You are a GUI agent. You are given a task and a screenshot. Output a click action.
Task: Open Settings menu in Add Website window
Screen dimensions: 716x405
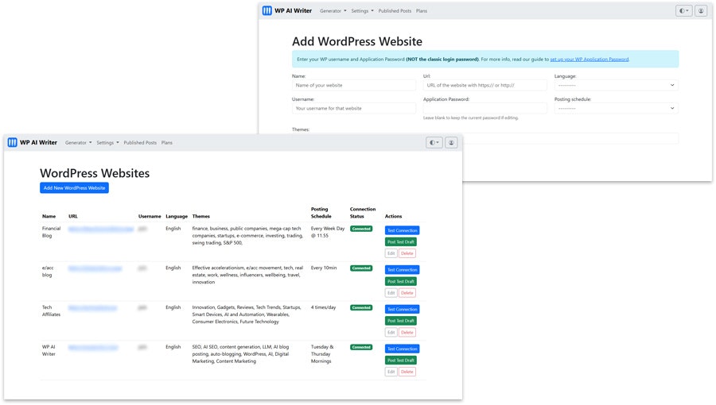[x=362, y=11]
